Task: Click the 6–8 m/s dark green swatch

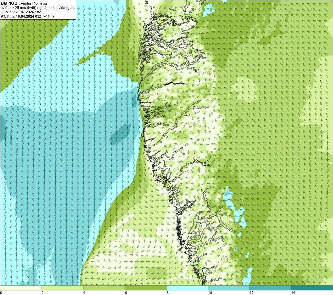Action: (146, 288)
